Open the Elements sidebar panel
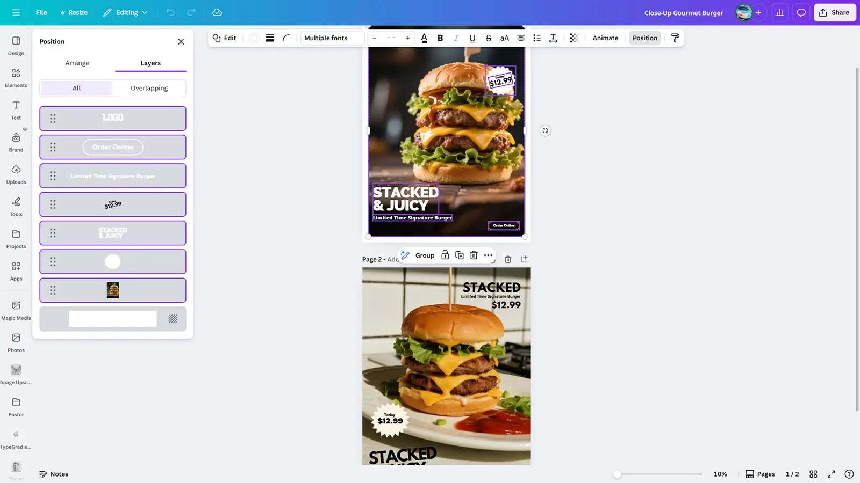 click(x=16, y=78)
